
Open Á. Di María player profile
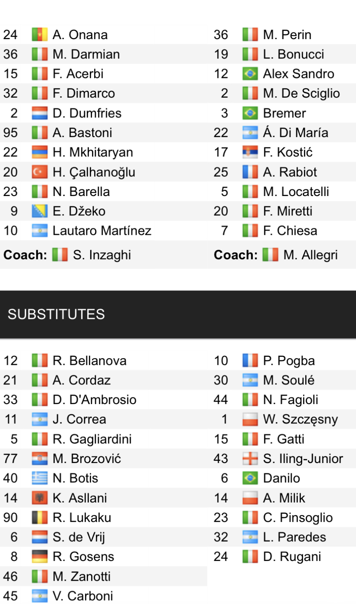point(295,133)
